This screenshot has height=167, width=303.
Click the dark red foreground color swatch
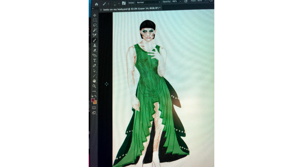pyautogui.click(x=93, y=100)
